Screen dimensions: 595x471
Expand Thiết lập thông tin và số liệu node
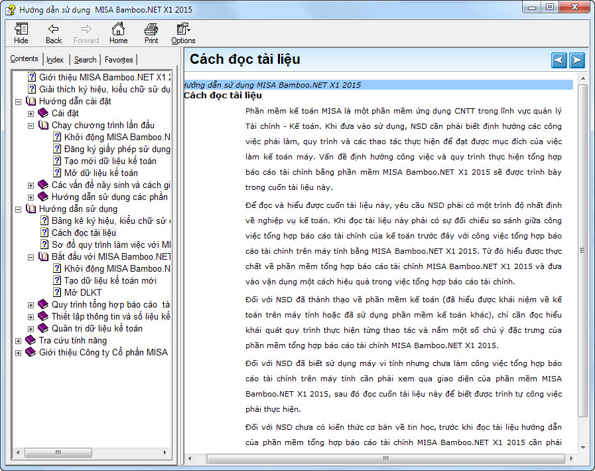(x=31, y=317)
